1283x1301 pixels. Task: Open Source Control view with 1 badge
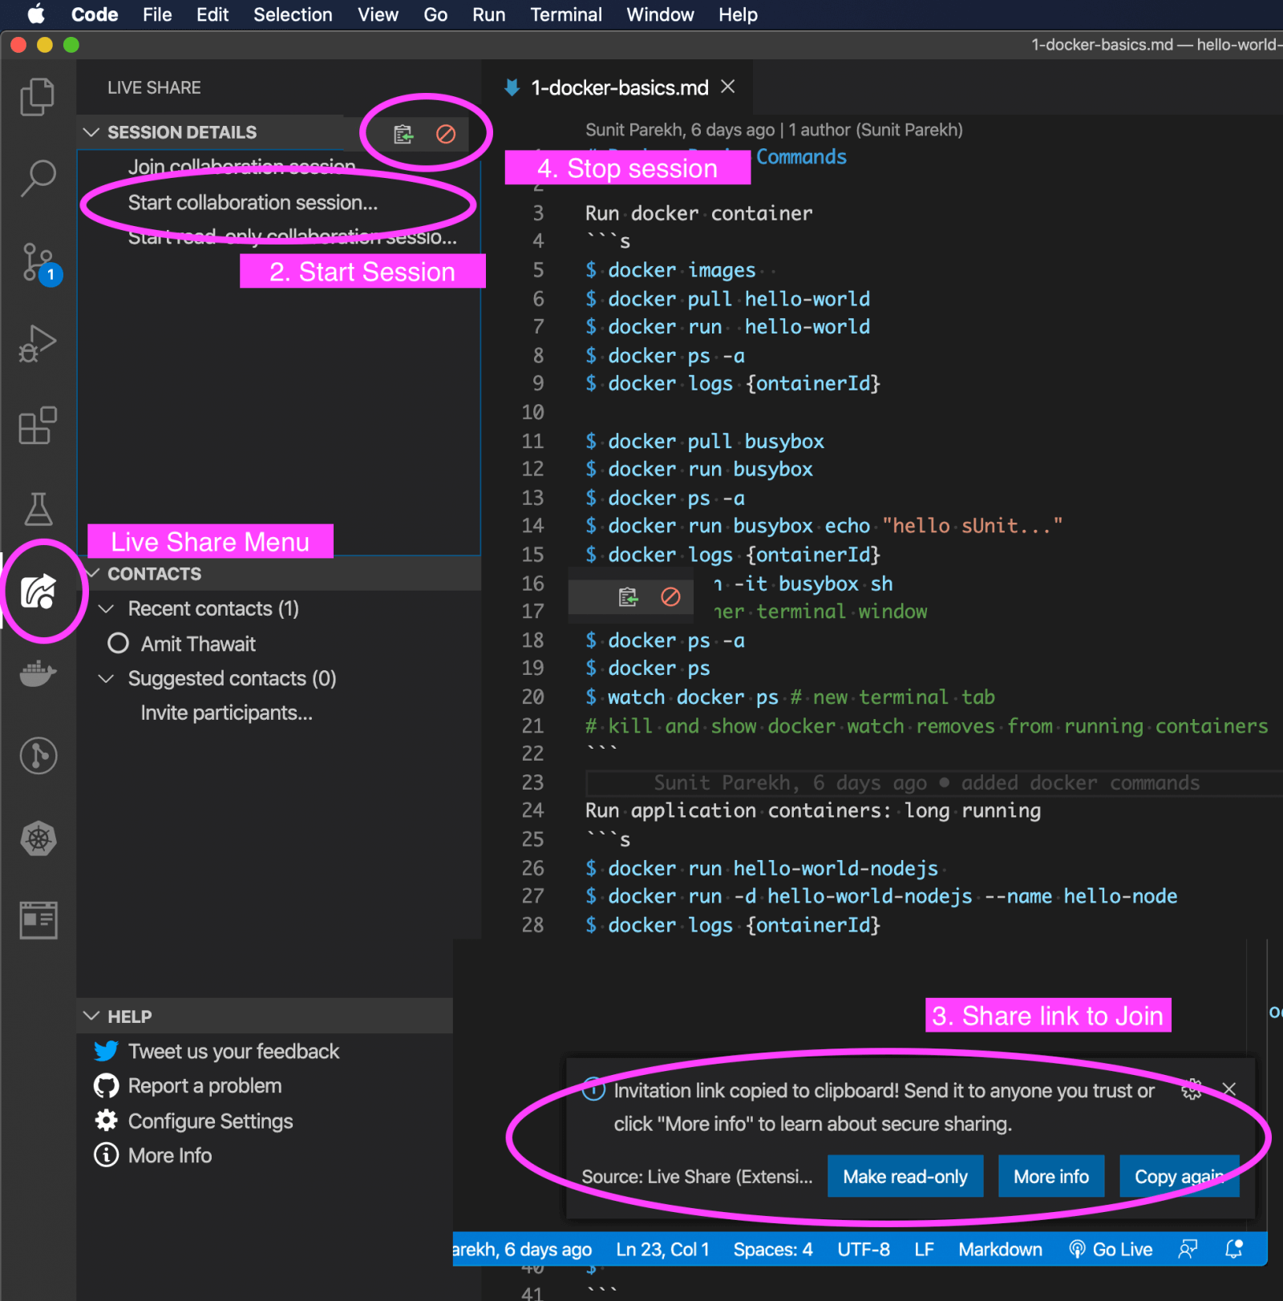(x=38, y=263)
